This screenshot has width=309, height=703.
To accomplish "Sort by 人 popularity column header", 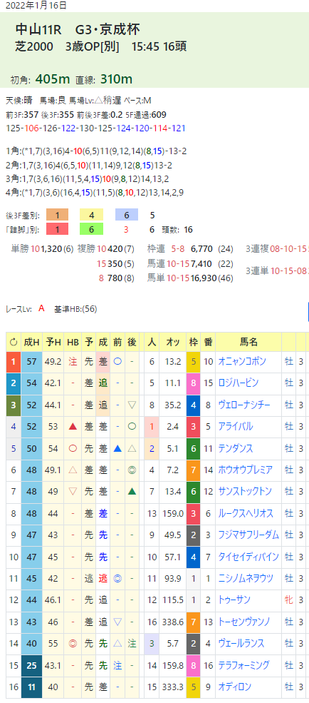I will coord(152,342).
